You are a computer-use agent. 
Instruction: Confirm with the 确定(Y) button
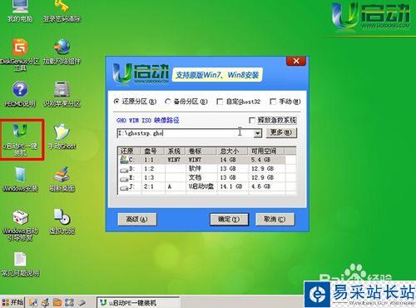click(229, 220)
